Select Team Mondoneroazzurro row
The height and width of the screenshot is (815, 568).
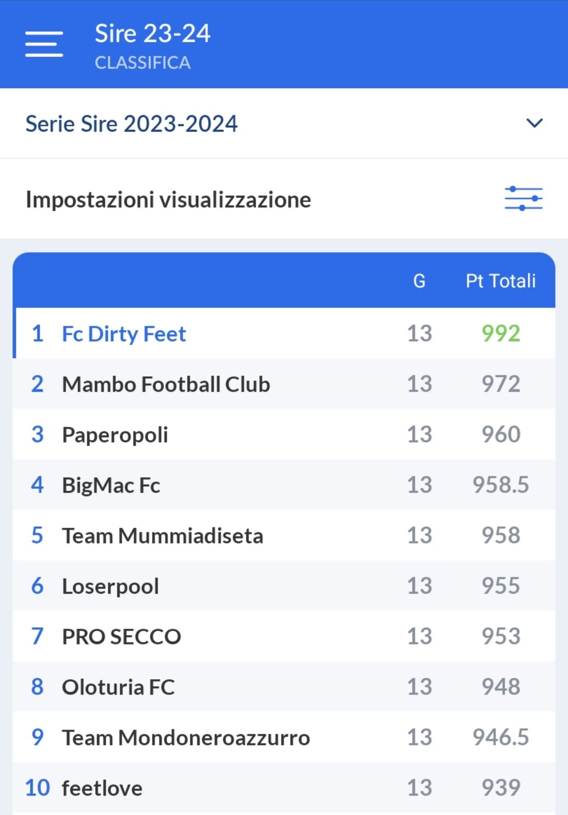click(185, 737)
